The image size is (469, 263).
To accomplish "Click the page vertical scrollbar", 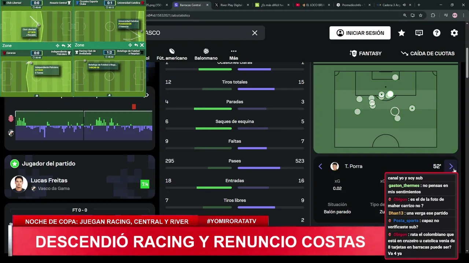I will click(x=467, y=62).
